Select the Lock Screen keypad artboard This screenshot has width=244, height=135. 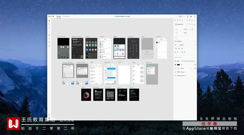(133, 48)
